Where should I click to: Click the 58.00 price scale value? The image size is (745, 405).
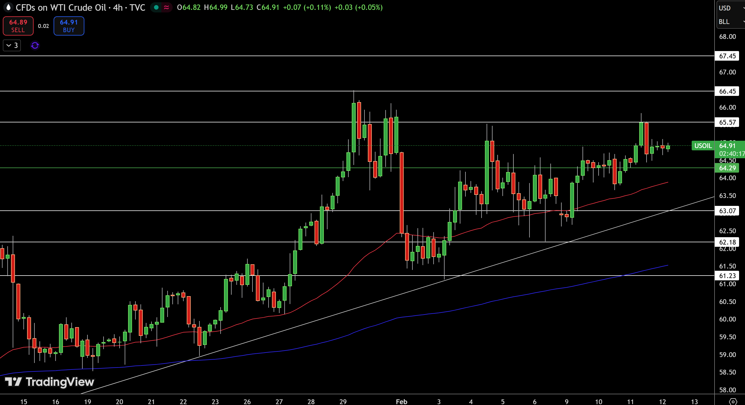click(727, 390)
